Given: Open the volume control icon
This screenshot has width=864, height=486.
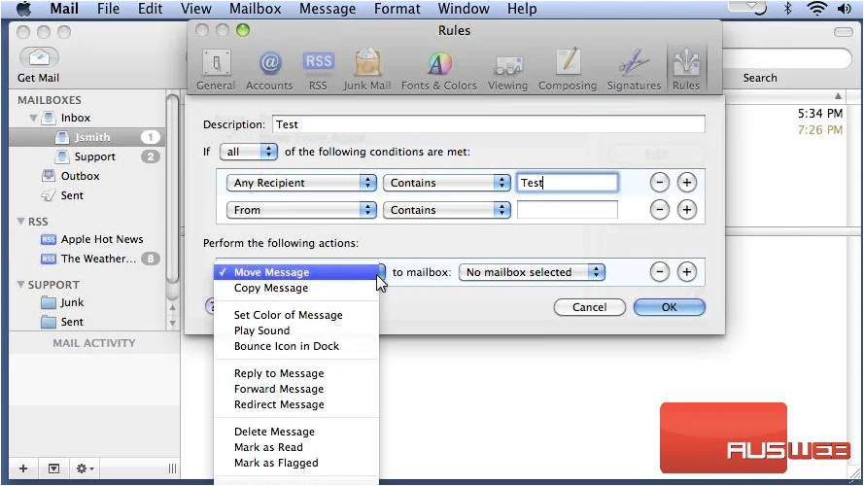Looking at the screenshot, I should (844, 9).
